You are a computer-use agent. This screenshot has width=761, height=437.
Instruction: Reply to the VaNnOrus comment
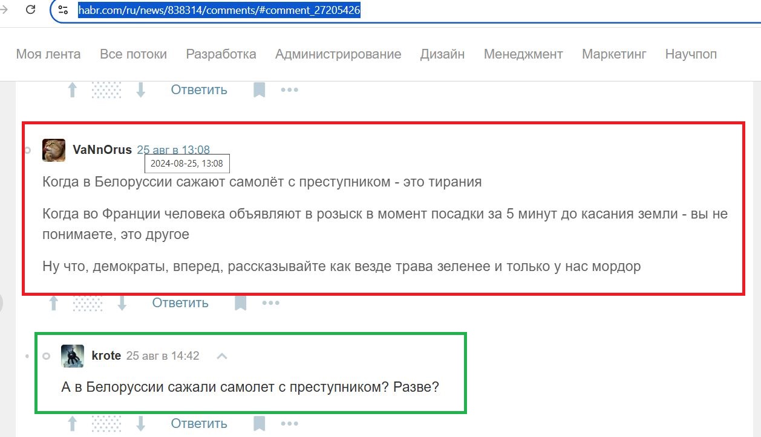click(x=180, y=303)
